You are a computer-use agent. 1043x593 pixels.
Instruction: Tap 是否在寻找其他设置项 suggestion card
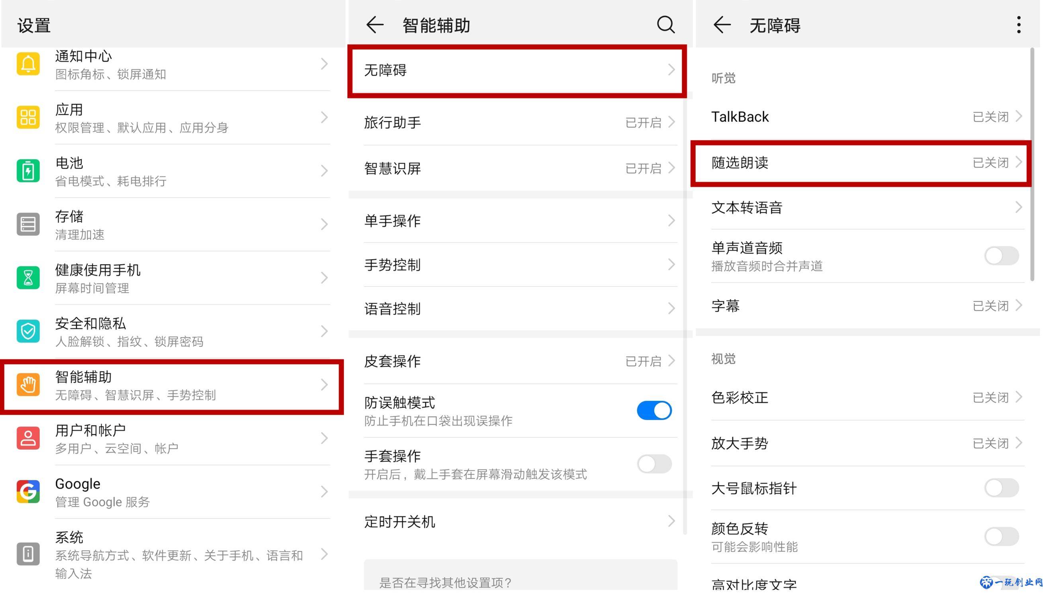(x=520, y=575)
